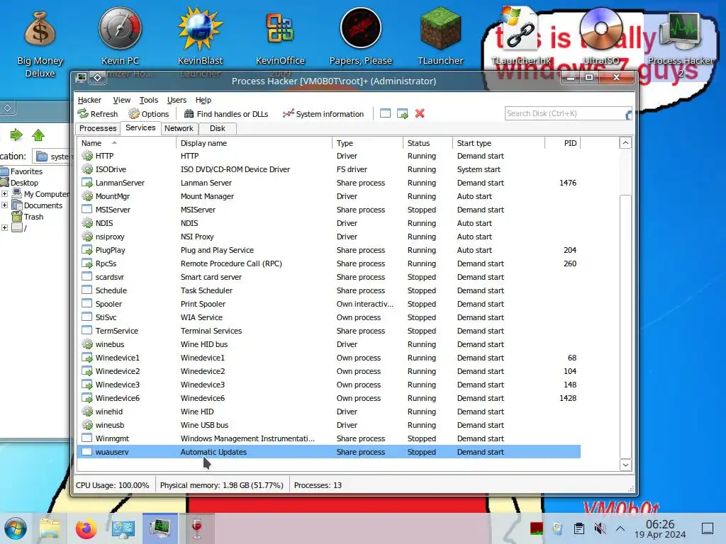This screenshot has height=544, width=726.
Task: Expand My Computer in file manager tree
Action: (4, 194)
